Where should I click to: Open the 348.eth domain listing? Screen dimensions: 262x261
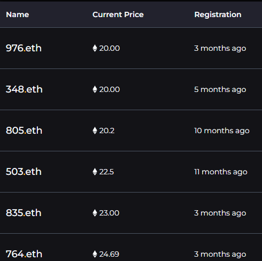pyautogui.click(x=24, y=89)
